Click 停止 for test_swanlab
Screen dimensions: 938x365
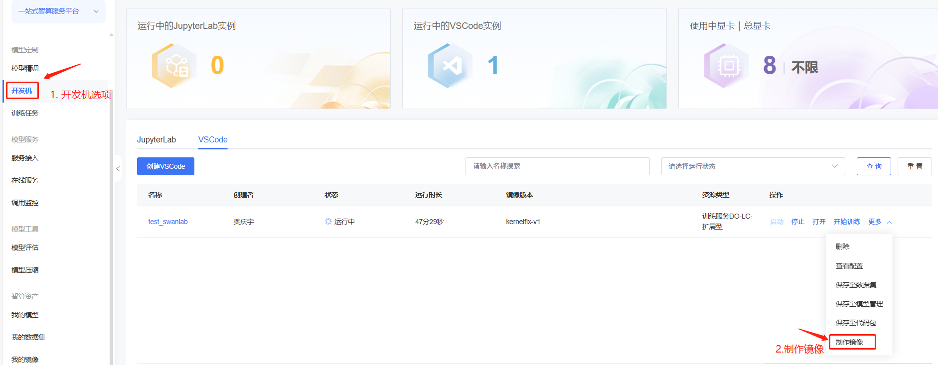pyautogui.click(x=798, y=222)
